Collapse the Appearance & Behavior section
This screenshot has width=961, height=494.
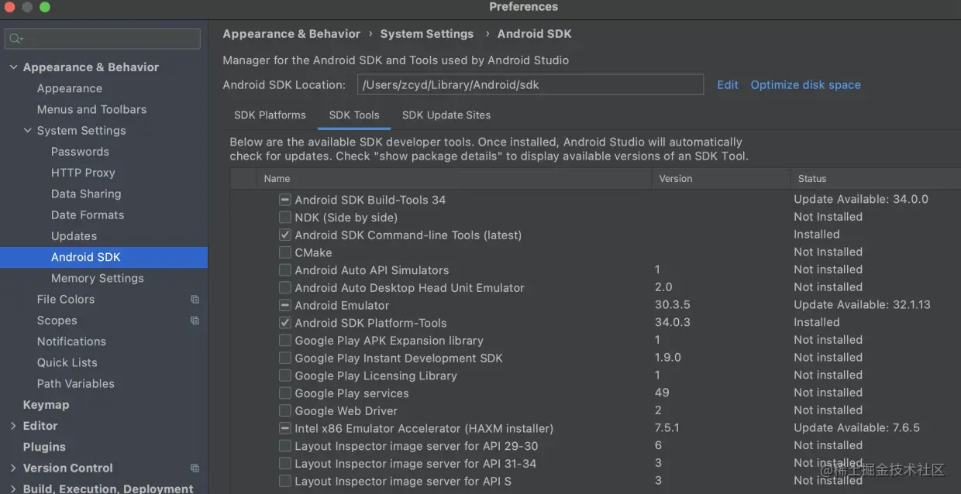[13, 67]
